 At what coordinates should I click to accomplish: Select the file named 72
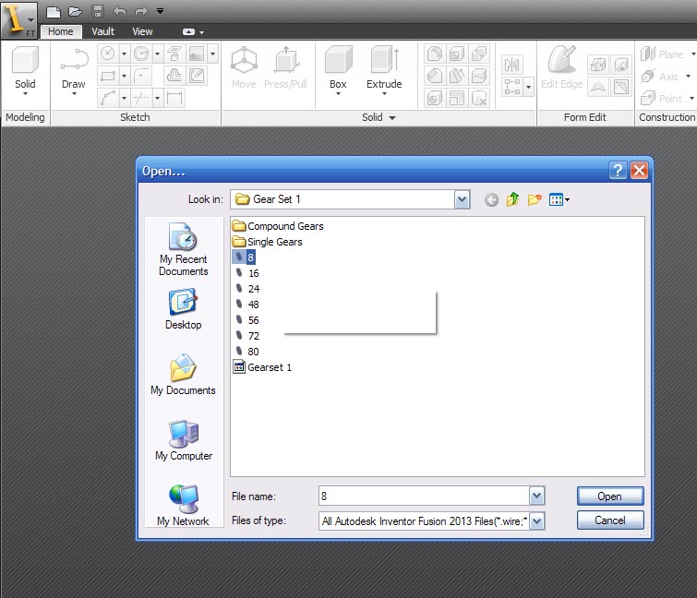(x=246, y=336)
